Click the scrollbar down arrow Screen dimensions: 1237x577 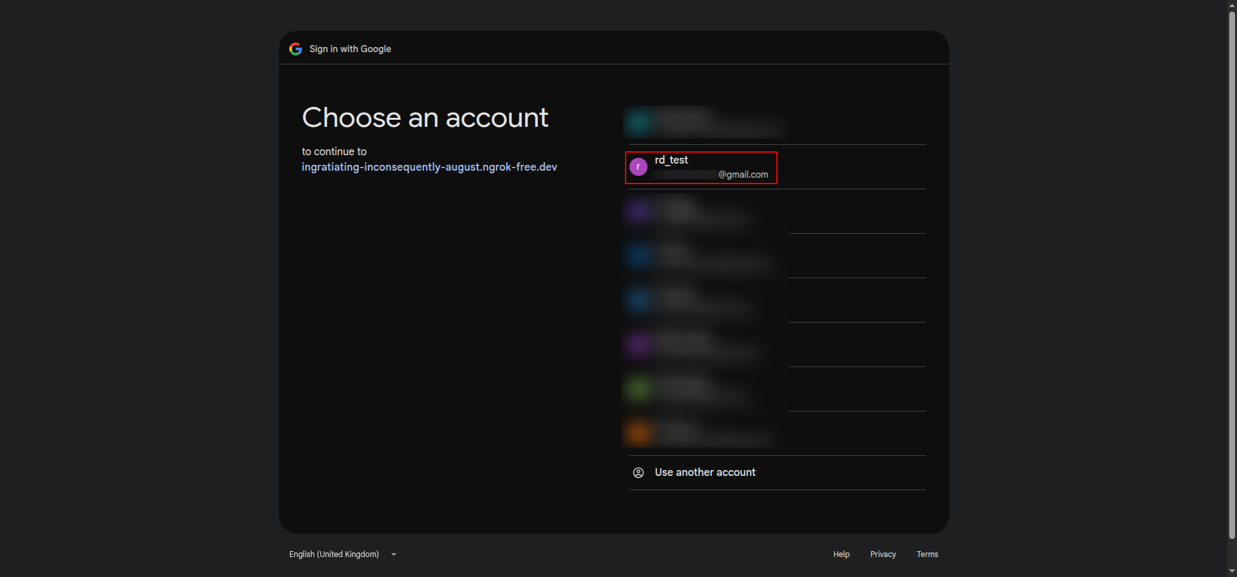click(x=1232, y=571)
